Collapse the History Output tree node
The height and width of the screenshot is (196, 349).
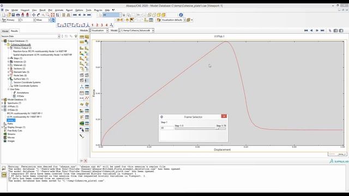point(9,48)
